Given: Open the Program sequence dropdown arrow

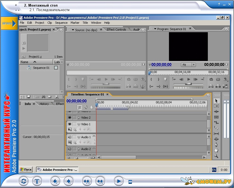Looking at the screenshot, I should click(155, 29).
